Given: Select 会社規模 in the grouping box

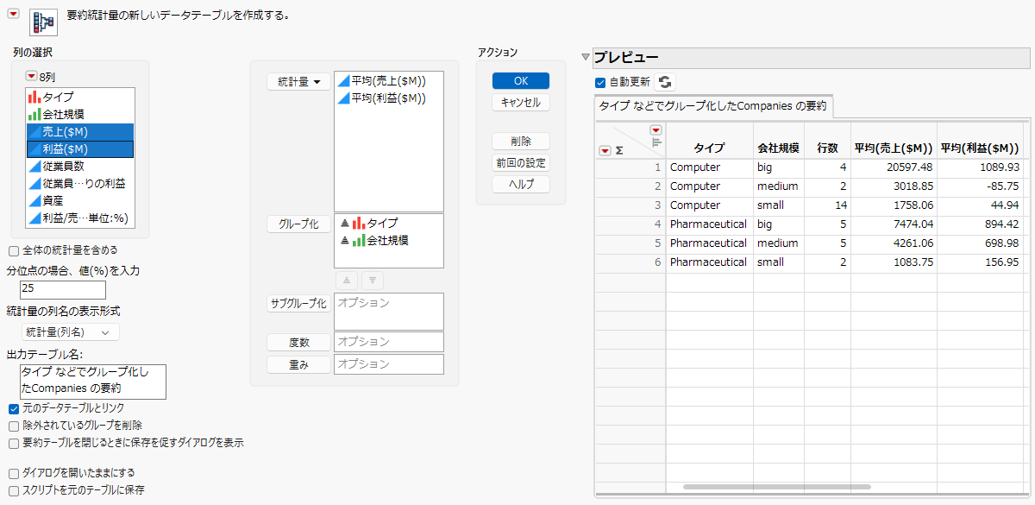Looking at the screenshot, I should pyautogui.click(x=388, y=240).
